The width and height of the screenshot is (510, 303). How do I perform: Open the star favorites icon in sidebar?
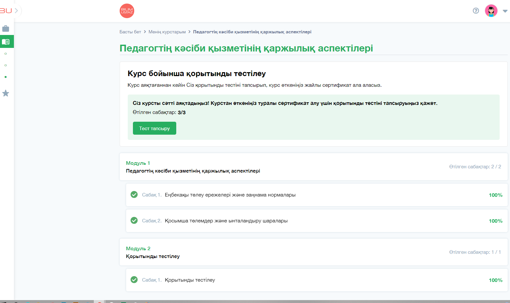[x=6, y=93]
